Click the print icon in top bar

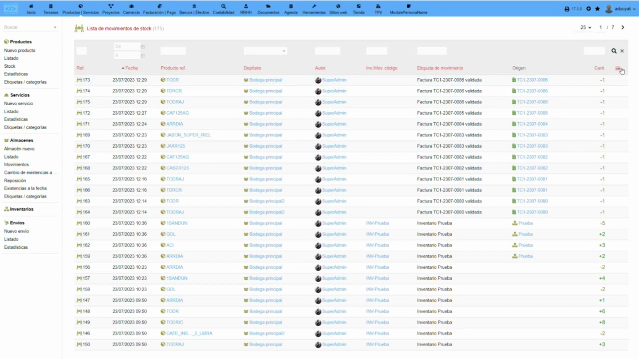pos(567,9)
